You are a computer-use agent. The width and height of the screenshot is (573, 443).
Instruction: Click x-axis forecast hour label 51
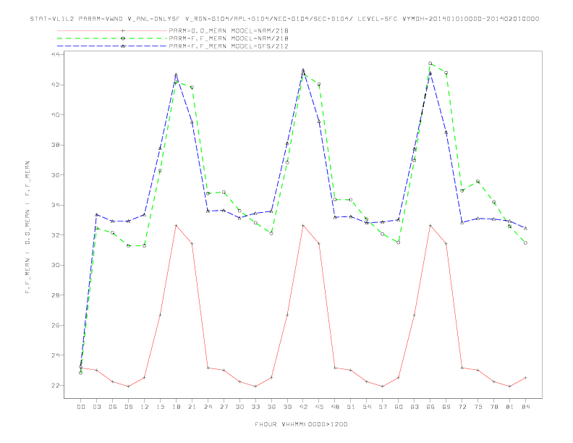click(351, 407)
